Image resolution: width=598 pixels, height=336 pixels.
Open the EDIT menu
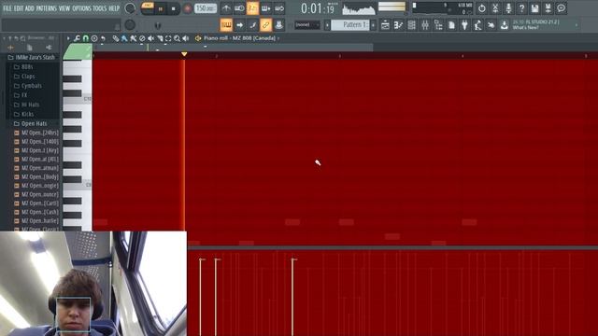point(19,8)
